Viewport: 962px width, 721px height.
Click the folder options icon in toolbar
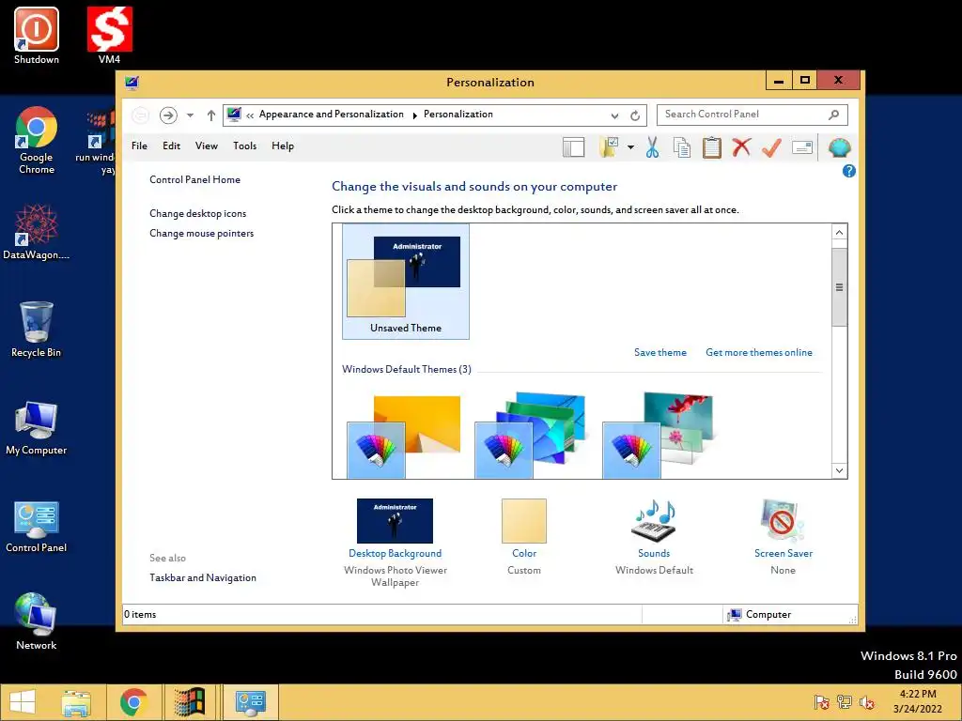click(x=609, y=147)
